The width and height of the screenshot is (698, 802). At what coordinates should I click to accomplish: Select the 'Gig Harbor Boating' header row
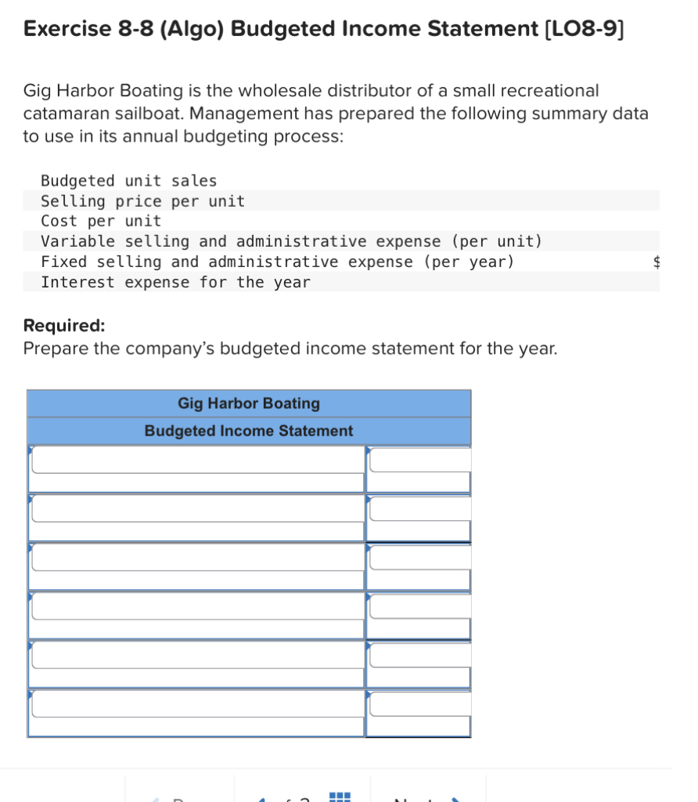[249, 403]
